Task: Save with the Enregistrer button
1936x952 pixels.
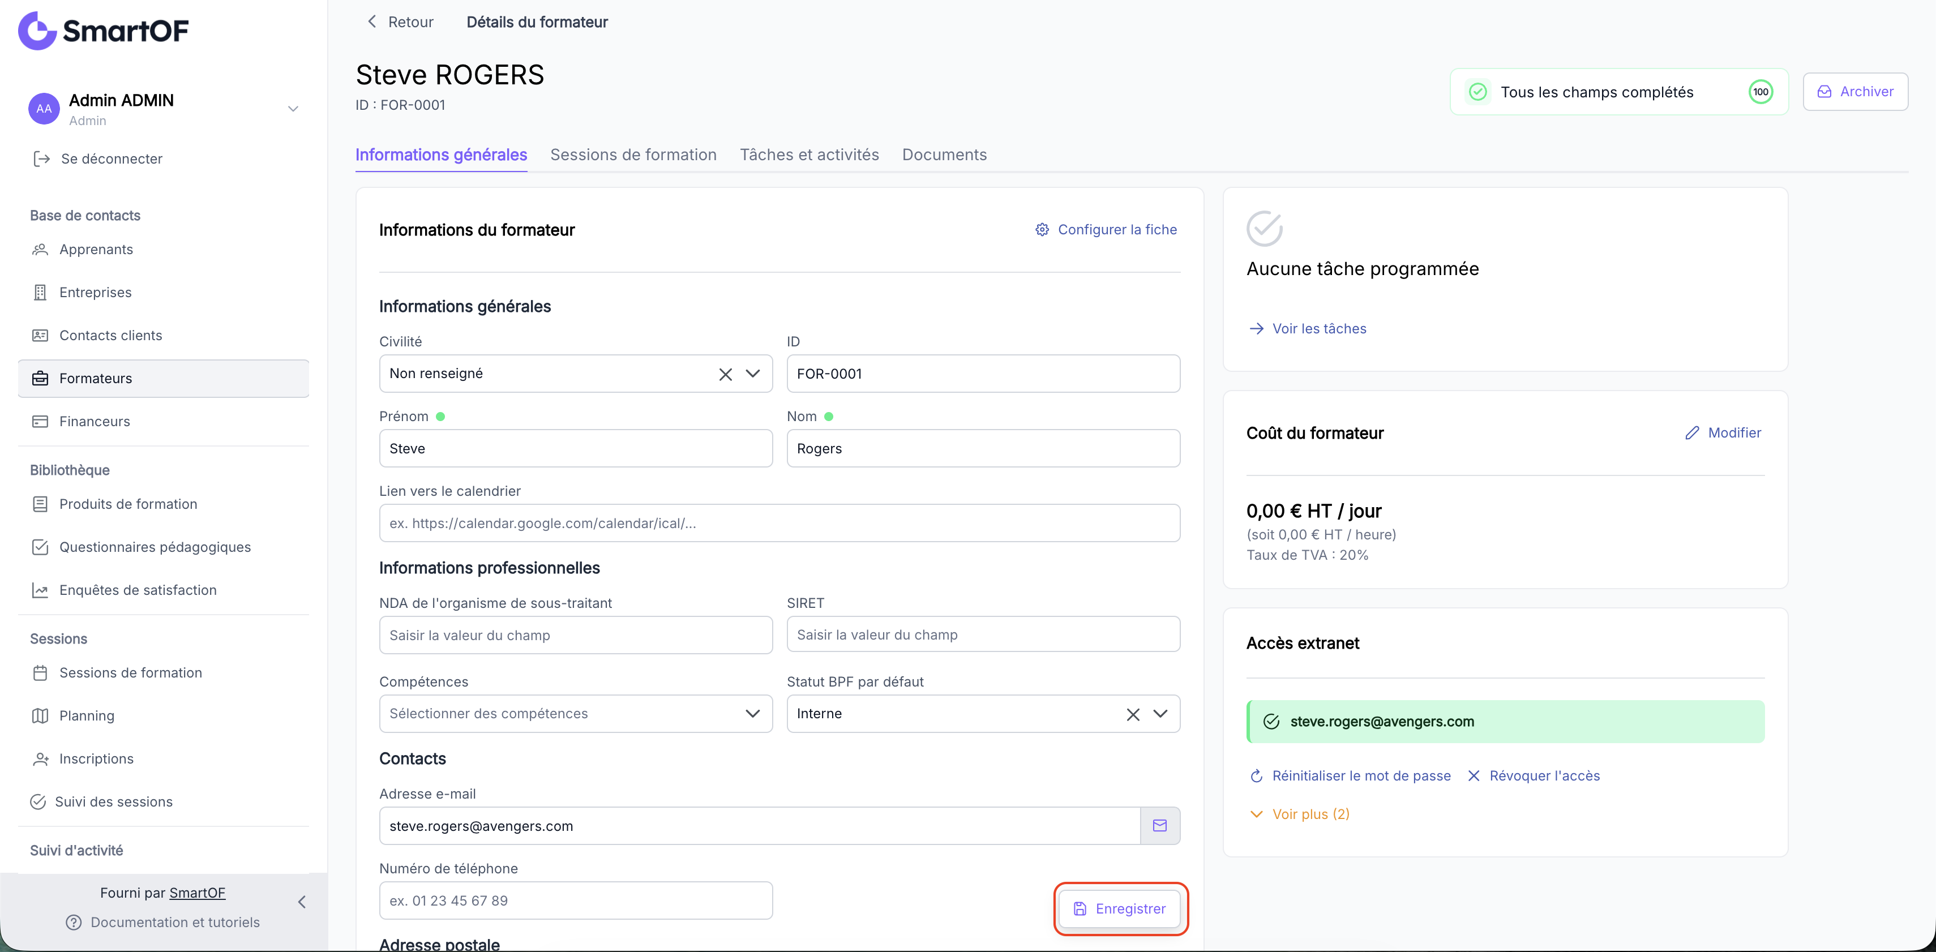Action: coord(1120,909)
